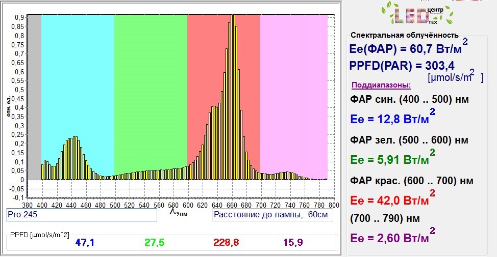The height and width of the screenshot is (257, 497).
Task: Click the λ,нм wavelength axis label
Action: (179, 212)
